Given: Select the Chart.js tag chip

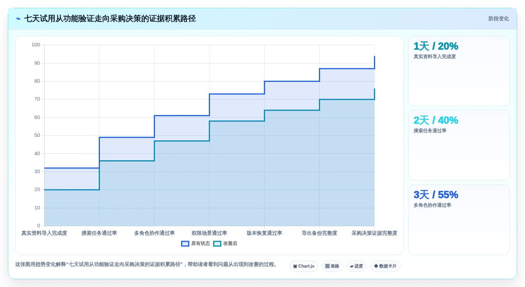Looking at the screenshot, I should click(x=304, y=266).
